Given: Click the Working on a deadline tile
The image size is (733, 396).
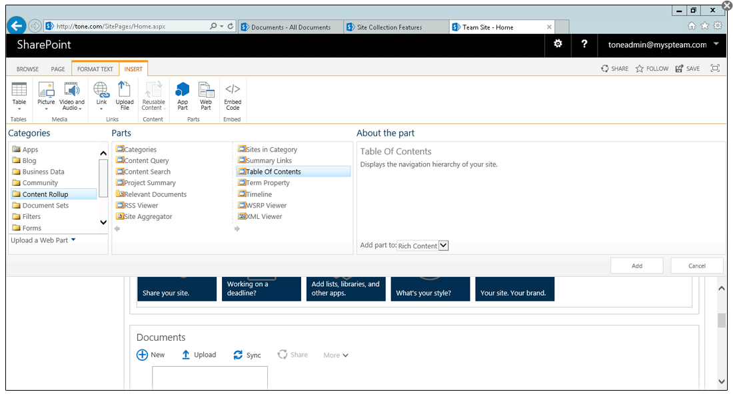Looking at the screenshot, I should pos(261,289).
